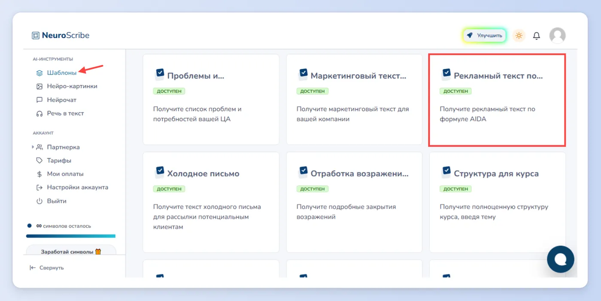Click the symbols remaining progress bar
The height and width of the screenshot is (301, 601).
(71, 236)
